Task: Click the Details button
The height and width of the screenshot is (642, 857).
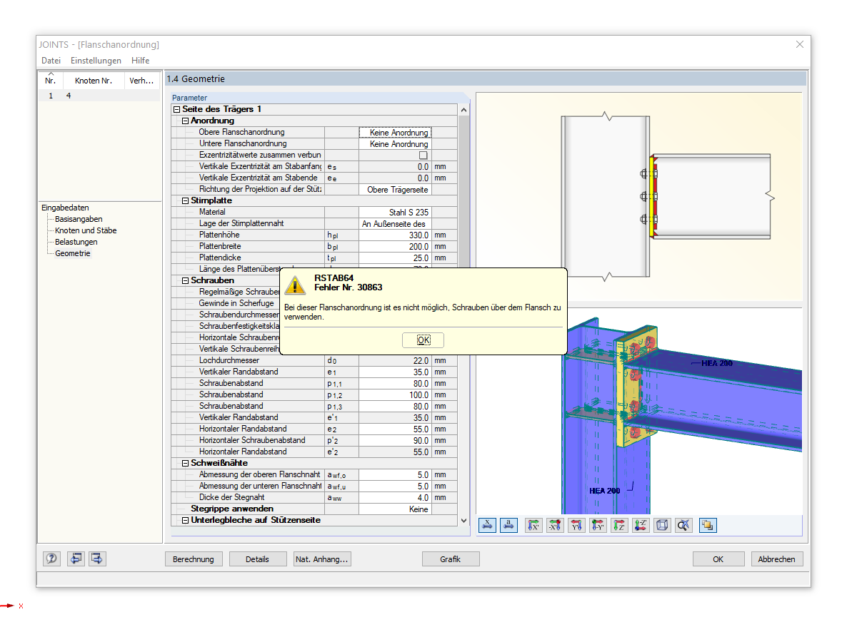Action: (x=257, y=559)
